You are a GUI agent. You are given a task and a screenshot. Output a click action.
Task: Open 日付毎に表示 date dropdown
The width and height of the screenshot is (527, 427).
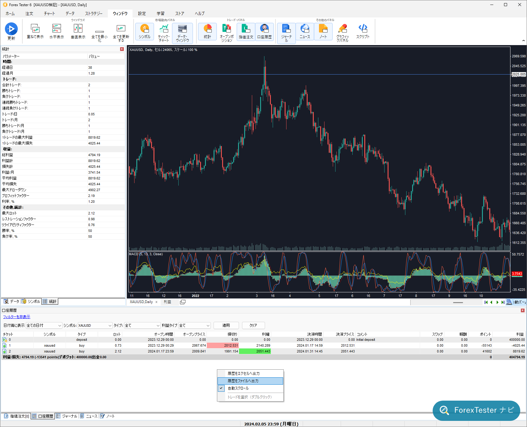point(44,325)
